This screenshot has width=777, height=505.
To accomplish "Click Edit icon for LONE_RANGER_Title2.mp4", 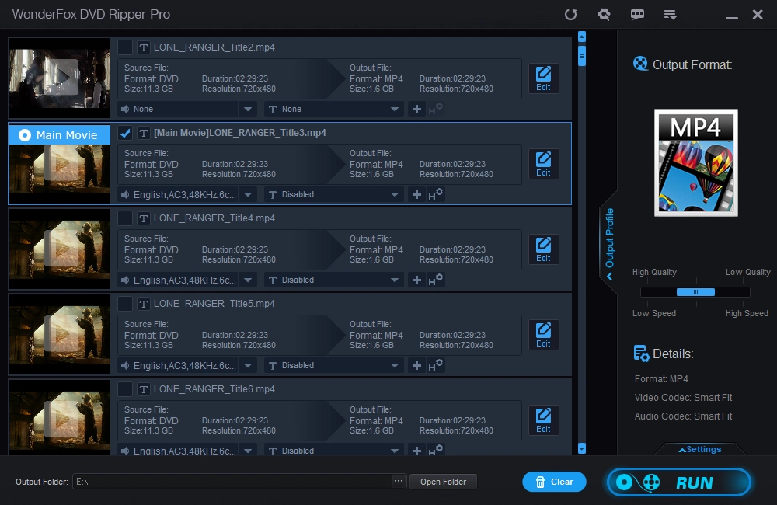I will (x=543, y=78).
